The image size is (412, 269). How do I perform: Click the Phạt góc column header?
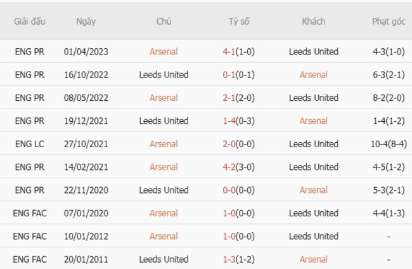[389, 21]
